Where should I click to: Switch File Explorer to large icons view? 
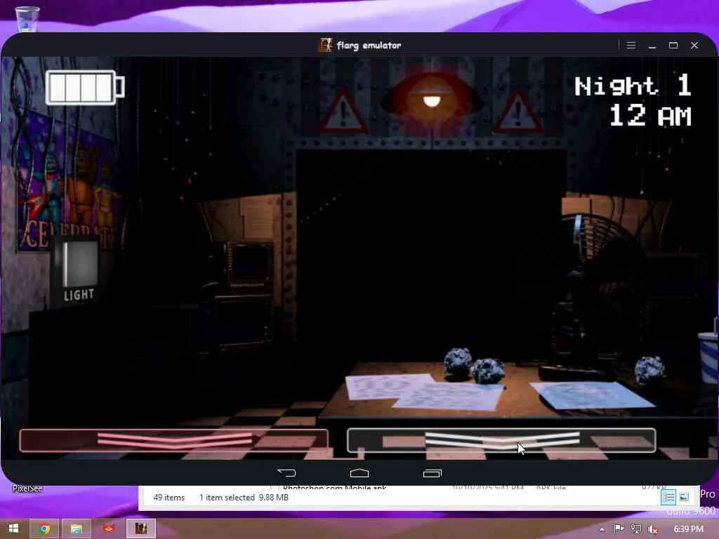click(684, 497)
